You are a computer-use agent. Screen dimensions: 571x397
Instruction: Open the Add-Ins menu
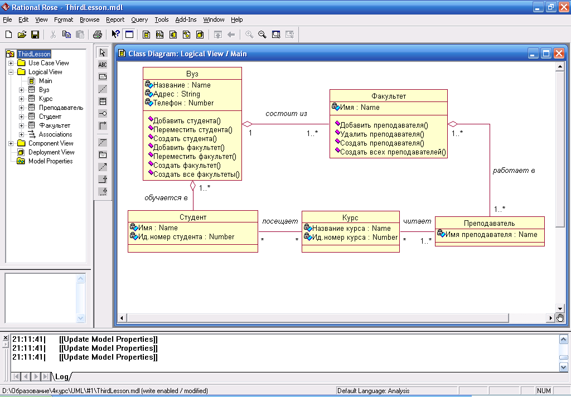[186, 20]
